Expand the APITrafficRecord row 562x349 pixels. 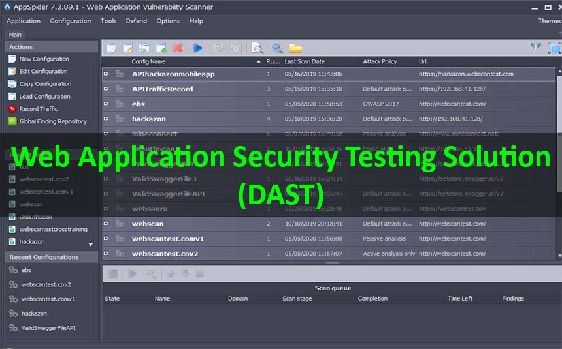click(x=106, y=89)
